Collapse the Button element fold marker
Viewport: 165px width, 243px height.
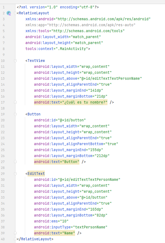click(x=15, y=114)
